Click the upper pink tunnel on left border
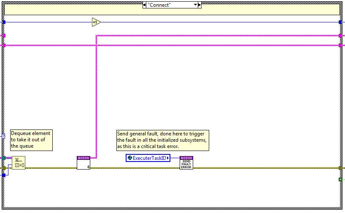345x213 pixels. (x=3, y=36)
